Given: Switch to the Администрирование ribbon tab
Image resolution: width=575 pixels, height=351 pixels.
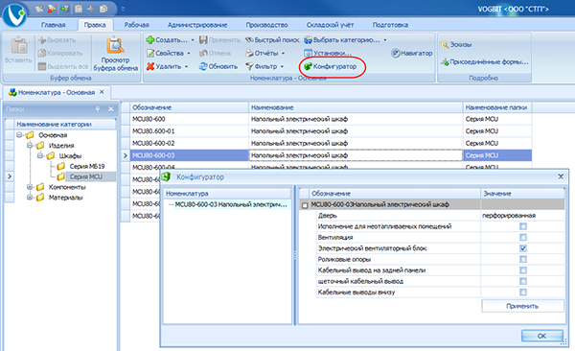Looking at the screenshot, I should pos(197,25).
